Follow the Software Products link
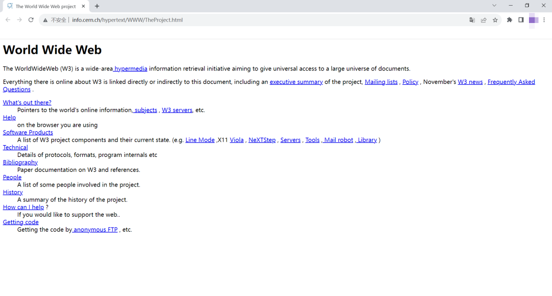Image resolution: width=552 pixels, height=296 pixels. pyautogui.click(x=28, y=132)
